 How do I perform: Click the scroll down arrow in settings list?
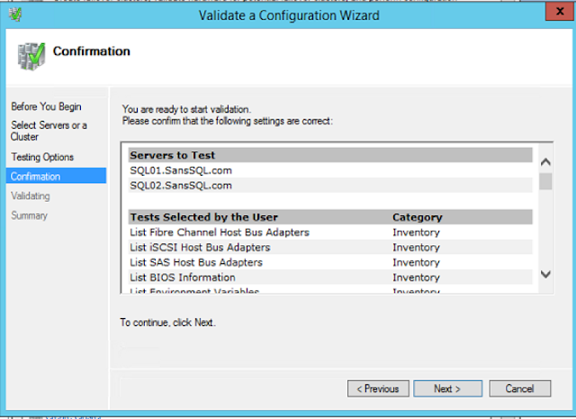click(545, 274)
